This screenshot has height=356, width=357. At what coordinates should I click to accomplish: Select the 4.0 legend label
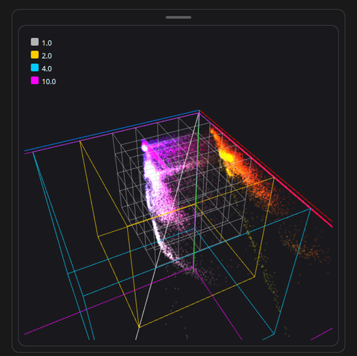click(47, 69)
